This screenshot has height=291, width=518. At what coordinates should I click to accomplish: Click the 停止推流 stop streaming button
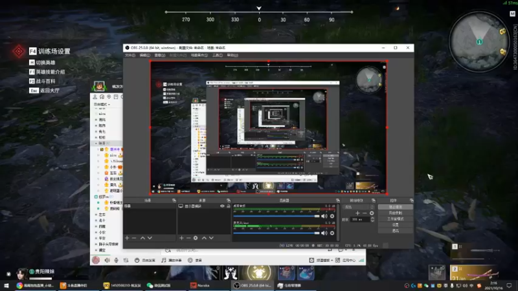[x=396, y=207]
